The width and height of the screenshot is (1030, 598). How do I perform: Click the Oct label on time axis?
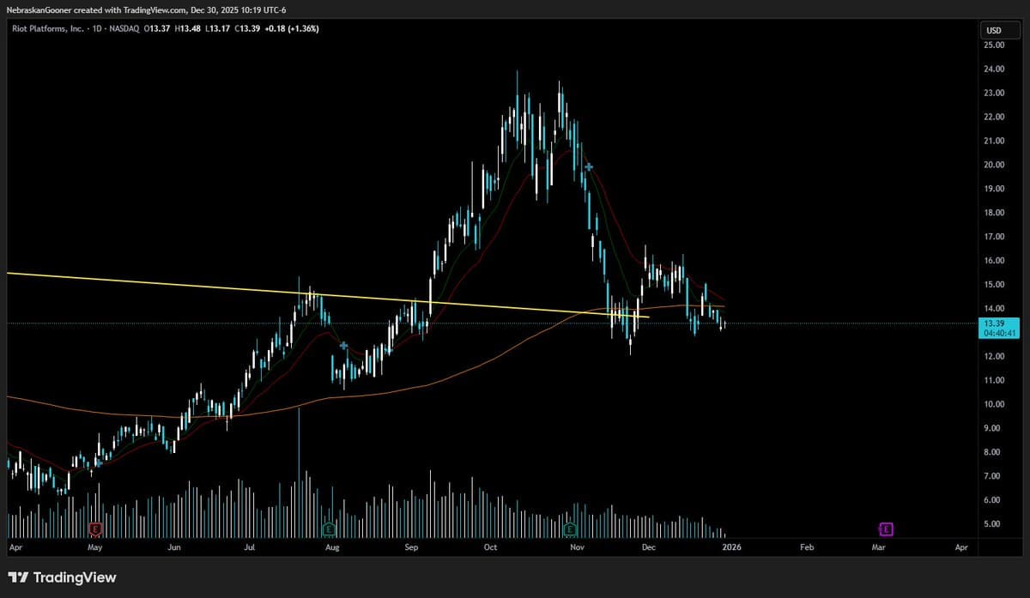coord(490,547)
